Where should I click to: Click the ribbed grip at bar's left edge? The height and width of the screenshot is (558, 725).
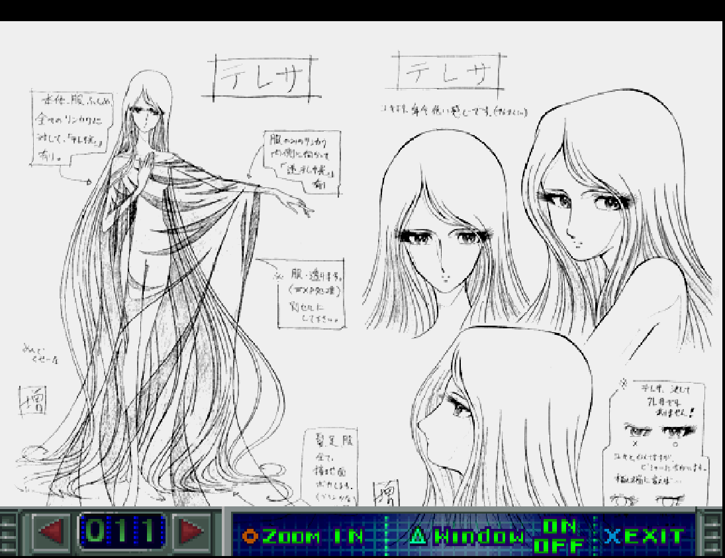pyautogui.click(x=9, y=532)
